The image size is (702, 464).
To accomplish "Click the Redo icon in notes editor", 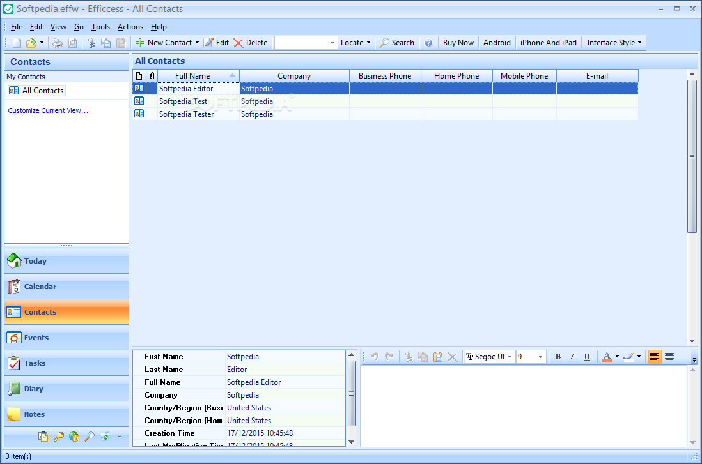I will coord(389,357).
